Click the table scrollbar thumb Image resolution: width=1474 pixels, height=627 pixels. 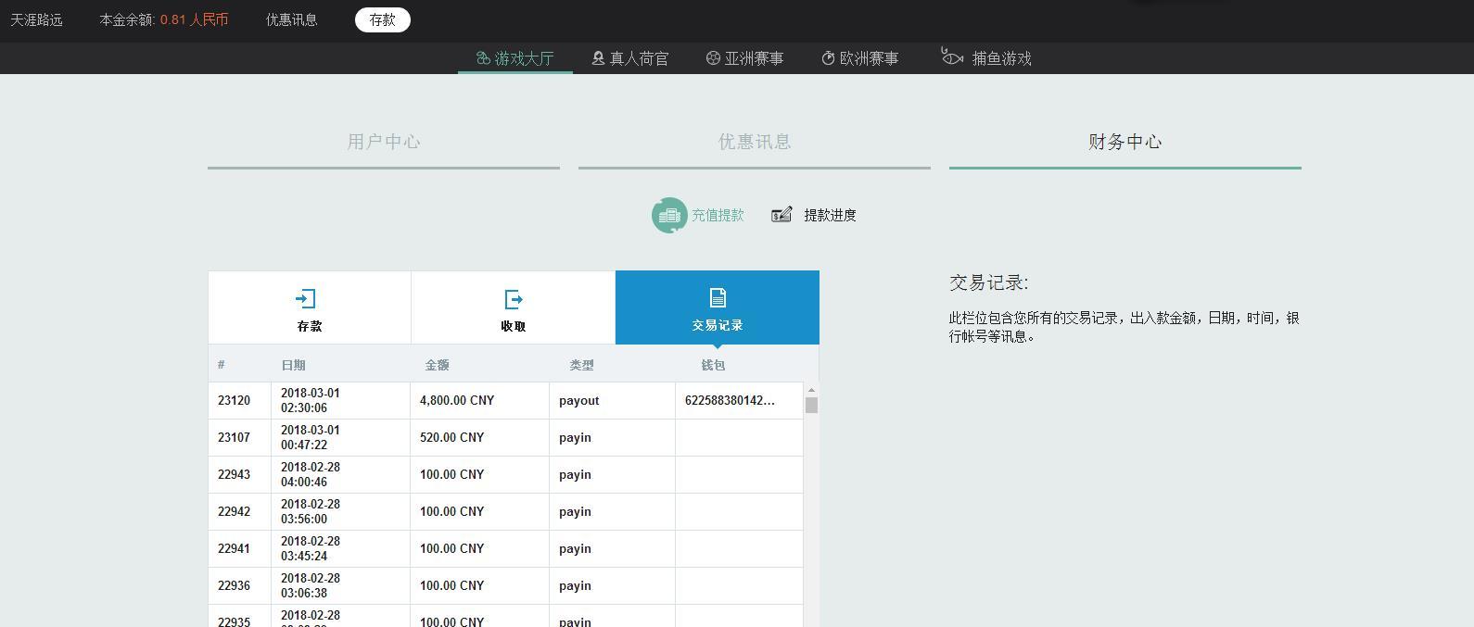coord(812,406)
